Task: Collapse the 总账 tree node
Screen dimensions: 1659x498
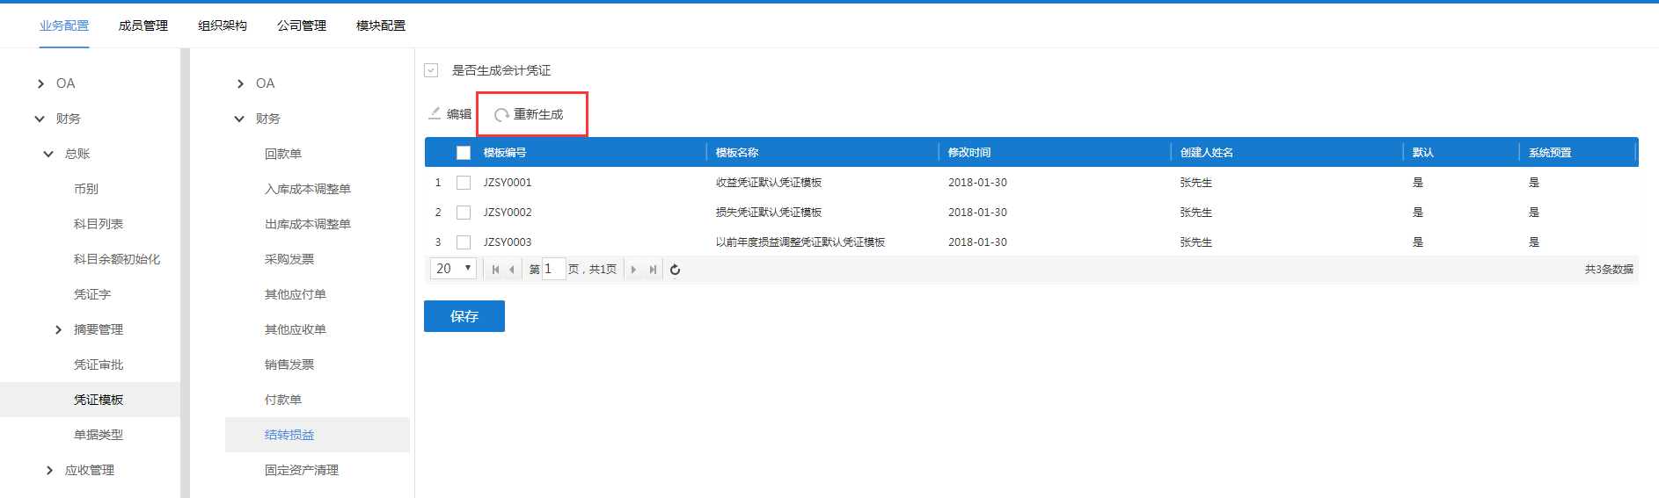Action: coord(48,154)
